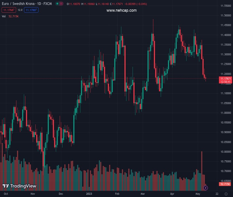The image size is (233, 197).
Task: Click the TradingView logo
Action: pyautogui.click(x=19, y=186)
